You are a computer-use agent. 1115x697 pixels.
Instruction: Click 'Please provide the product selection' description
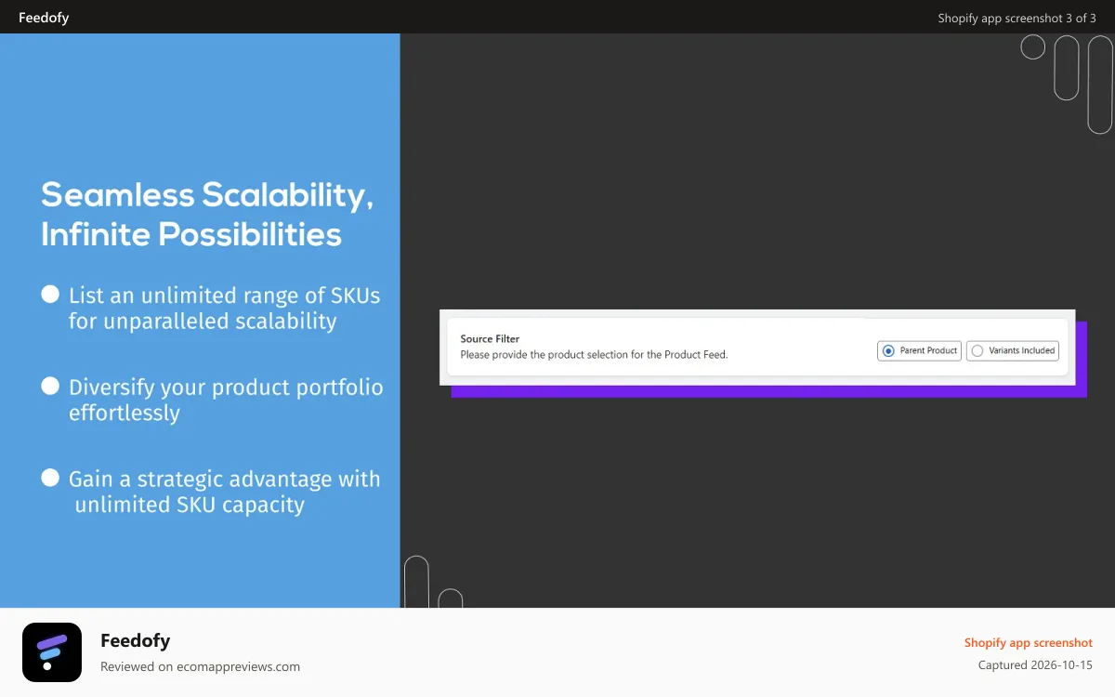pos(594,354)
